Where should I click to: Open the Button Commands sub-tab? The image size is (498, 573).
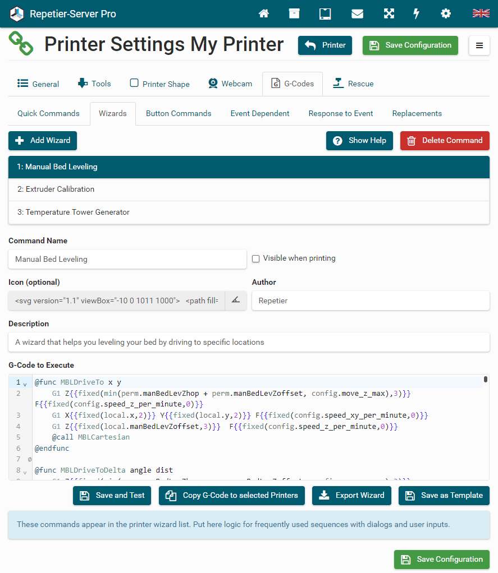point(179,113)
